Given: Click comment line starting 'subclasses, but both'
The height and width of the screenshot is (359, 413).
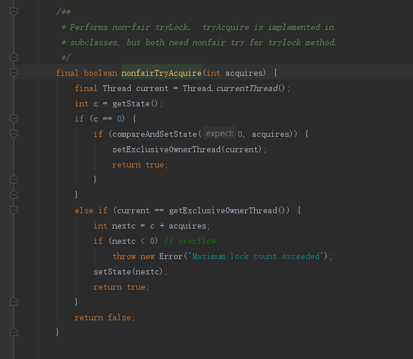Looking at the screenshot, I should point(199,42).
